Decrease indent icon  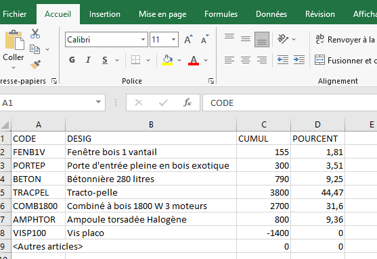[x=283, y=60]
